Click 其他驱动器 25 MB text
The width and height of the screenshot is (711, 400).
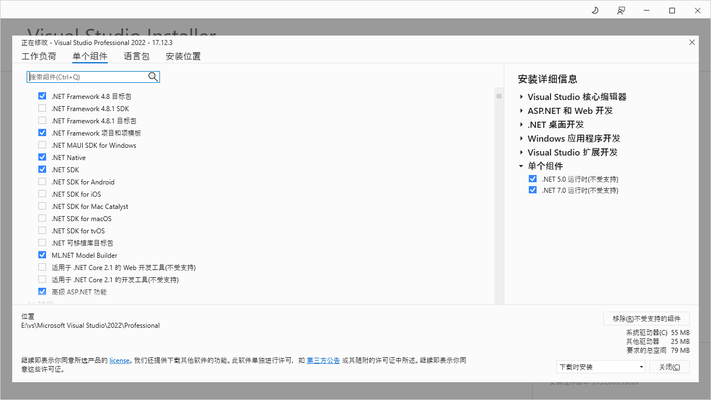(x=658, y=341)
